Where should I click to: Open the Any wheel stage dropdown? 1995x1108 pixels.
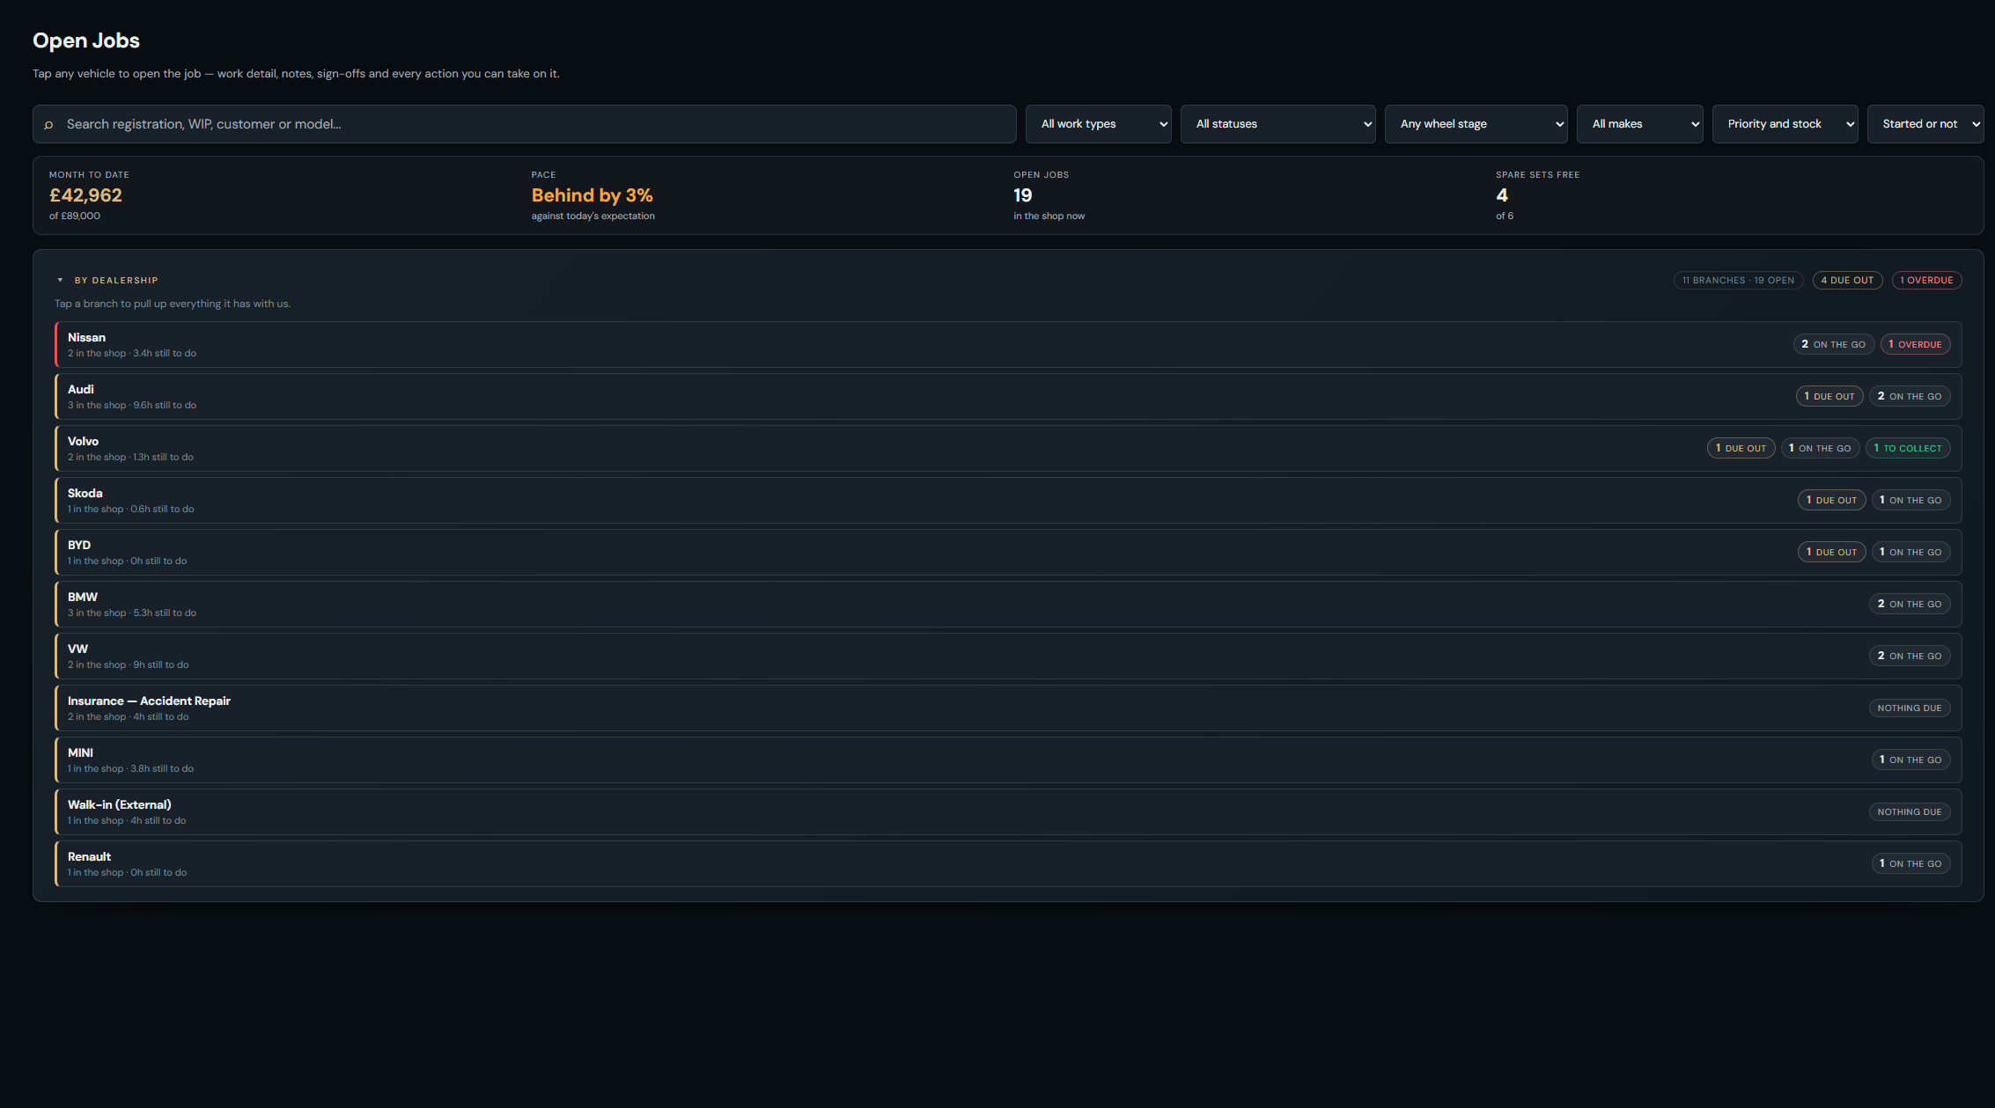click(1476, 124)
